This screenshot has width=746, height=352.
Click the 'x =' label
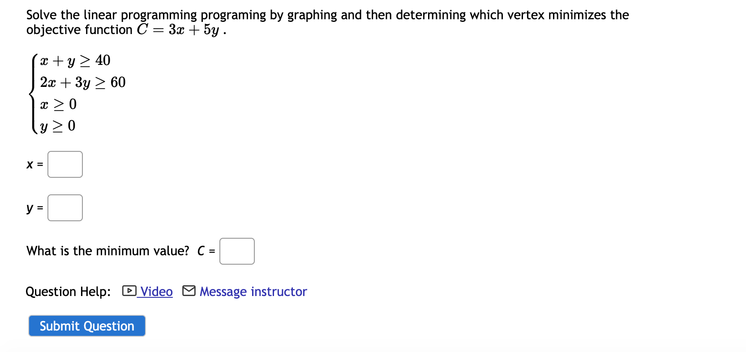point(35,164)
